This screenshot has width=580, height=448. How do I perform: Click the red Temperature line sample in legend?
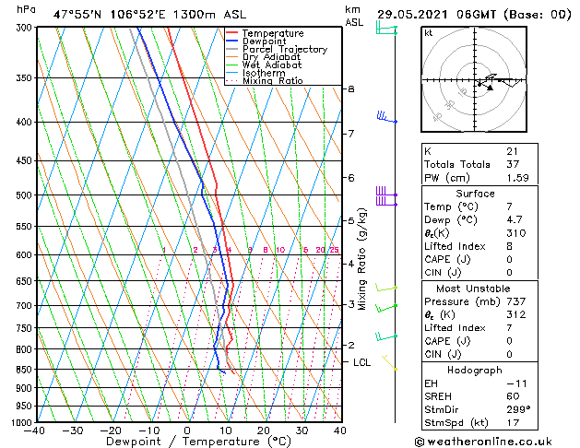232,33
